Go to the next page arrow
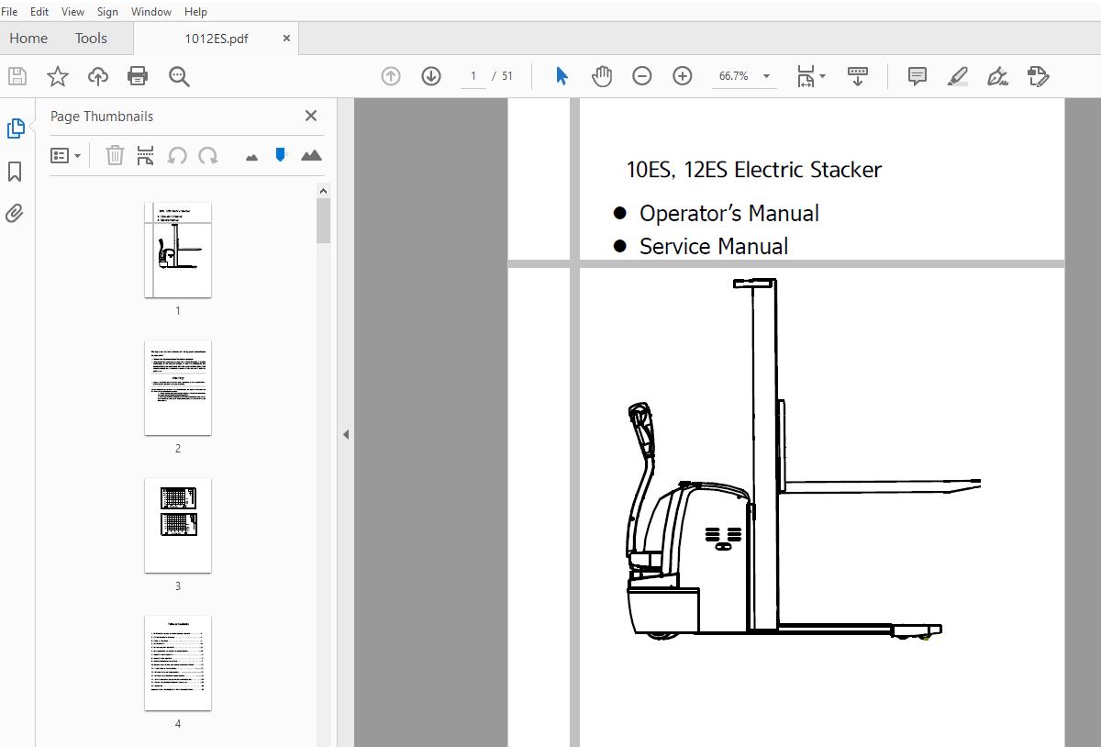The height and width of the screenshot is (747, 1101). pos(431,76)
